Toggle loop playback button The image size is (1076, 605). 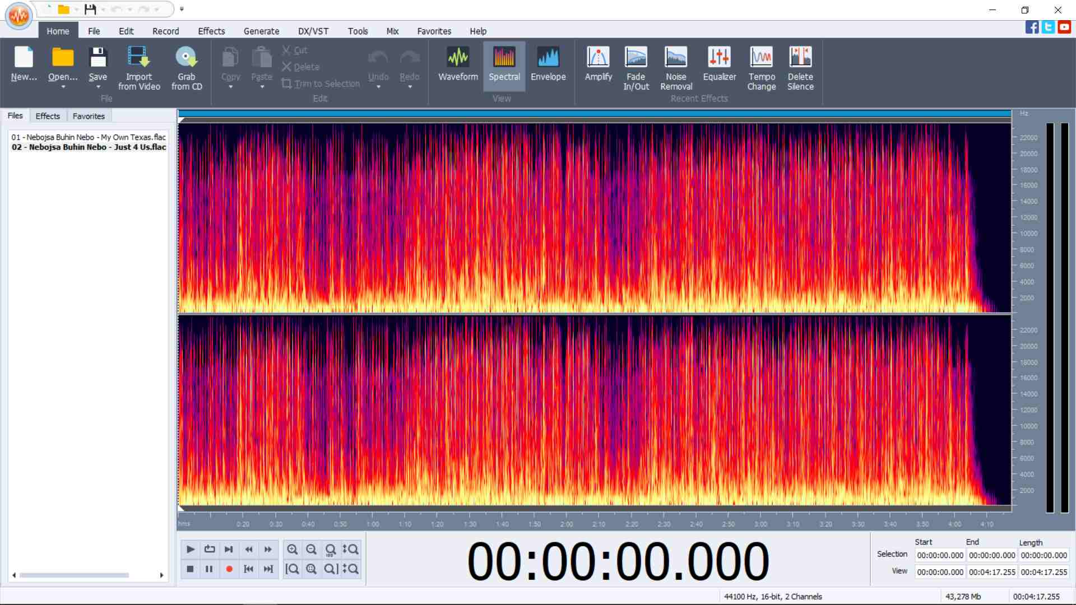(210, 549)
